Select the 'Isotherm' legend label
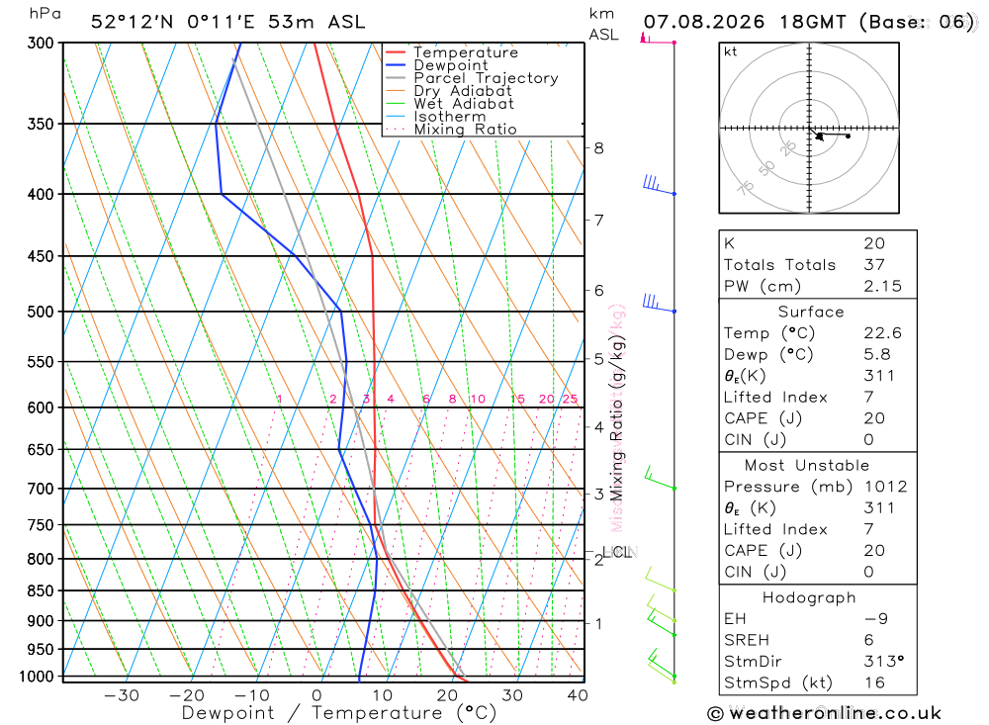The height and width of the screenshot is (725, 989). pos(450,117)
